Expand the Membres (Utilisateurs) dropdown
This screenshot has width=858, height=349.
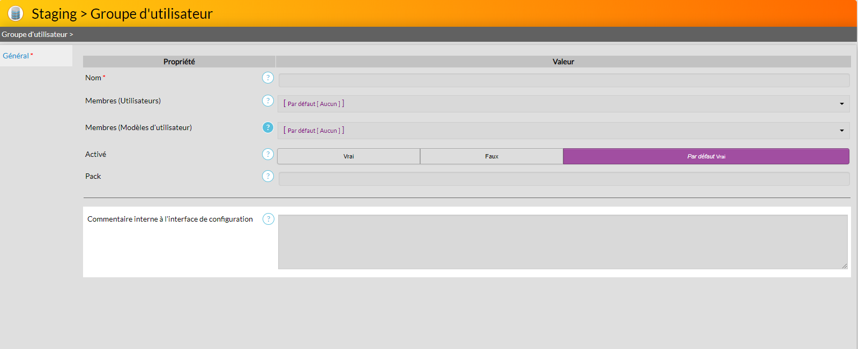tap(841, 104)
